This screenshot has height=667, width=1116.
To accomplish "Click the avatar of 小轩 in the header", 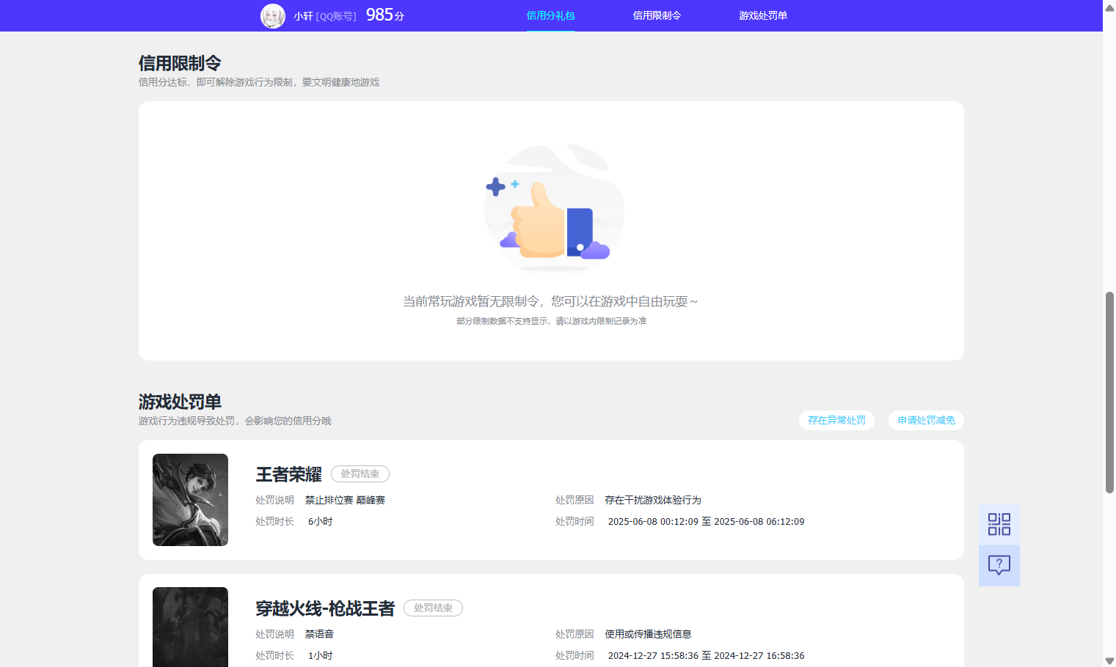I will [x=272, y=15].
